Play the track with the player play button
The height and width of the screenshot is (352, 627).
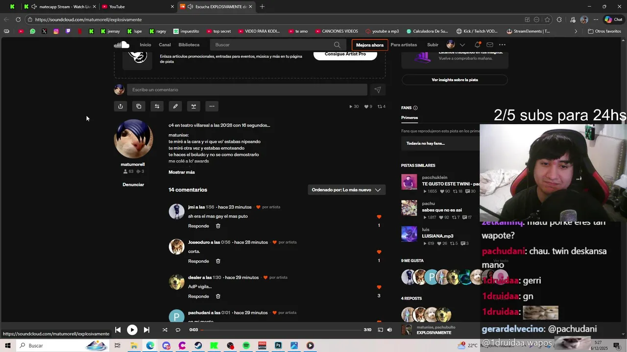coord(132,330)
